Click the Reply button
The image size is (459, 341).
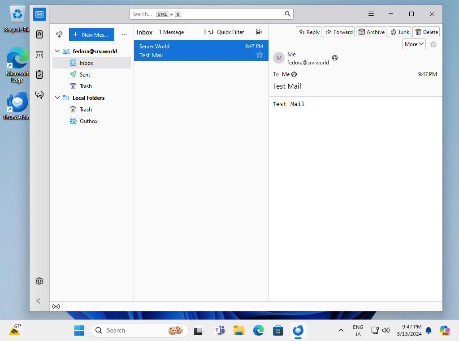pos(308,32)
